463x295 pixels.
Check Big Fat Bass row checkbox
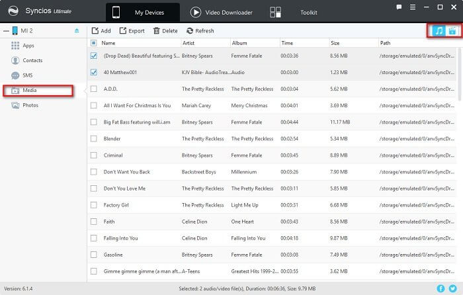[x=94, y=122]
